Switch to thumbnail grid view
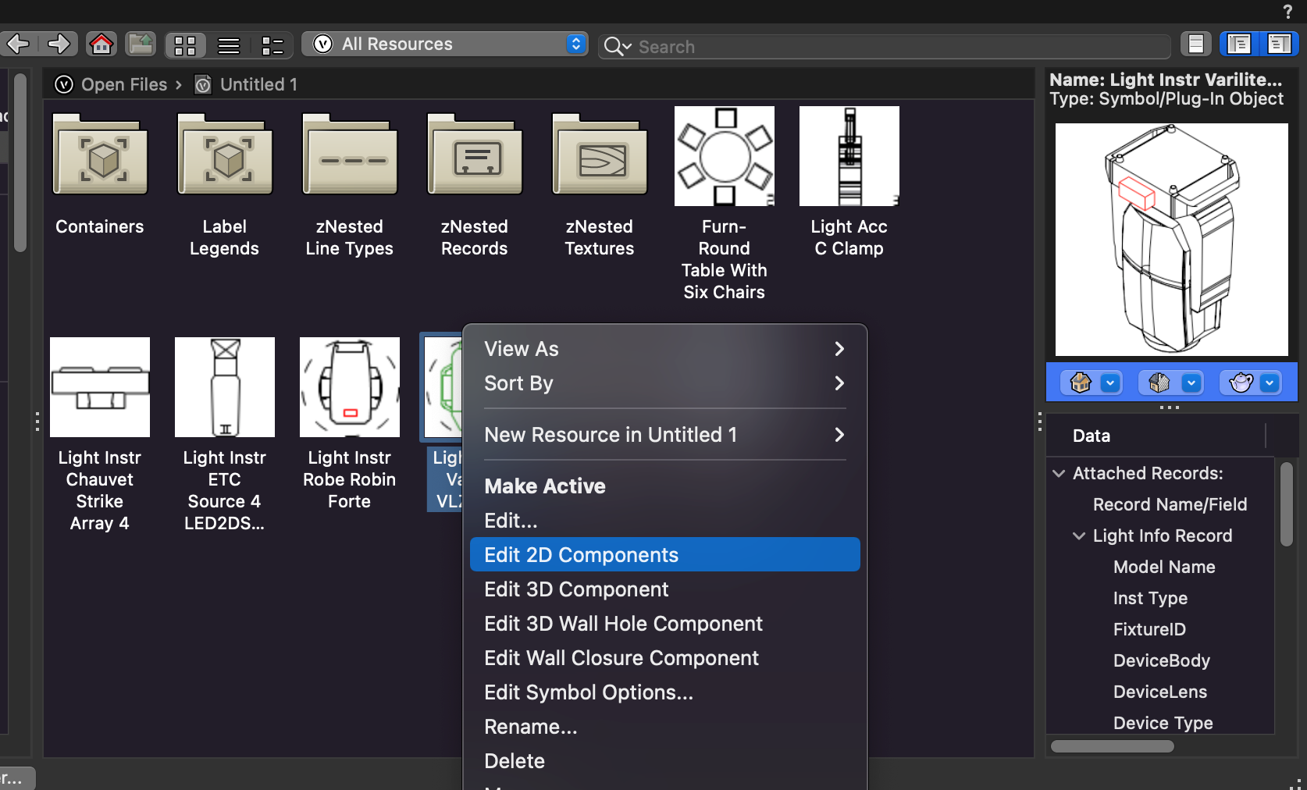This screenshot has height=790, width=1307. click(185, 45)
